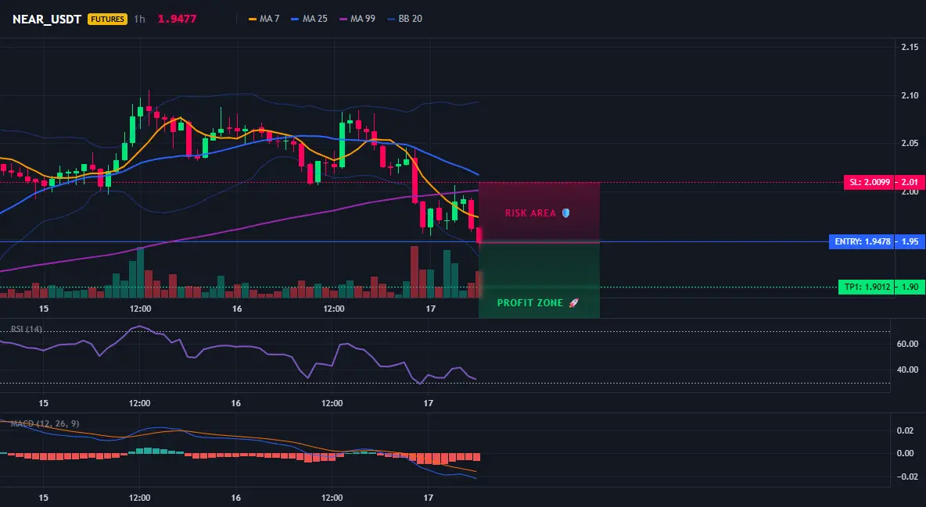Click the 1.90 take-profit axis tag
This screenshot has width=926, height=507.
pos(910,287)
